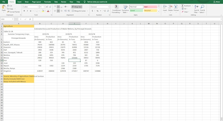Toggle Wrap Text
Image resolution: width=223 pixels, height=121 pixels.
[x=77, y=7]
